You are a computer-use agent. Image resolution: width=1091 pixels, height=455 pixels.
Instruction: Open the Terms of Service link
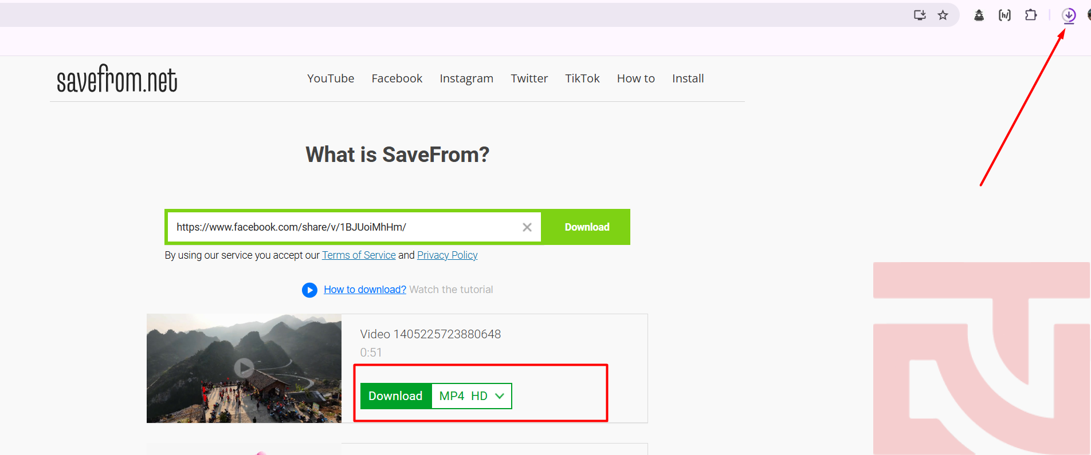tap(359, 255)
